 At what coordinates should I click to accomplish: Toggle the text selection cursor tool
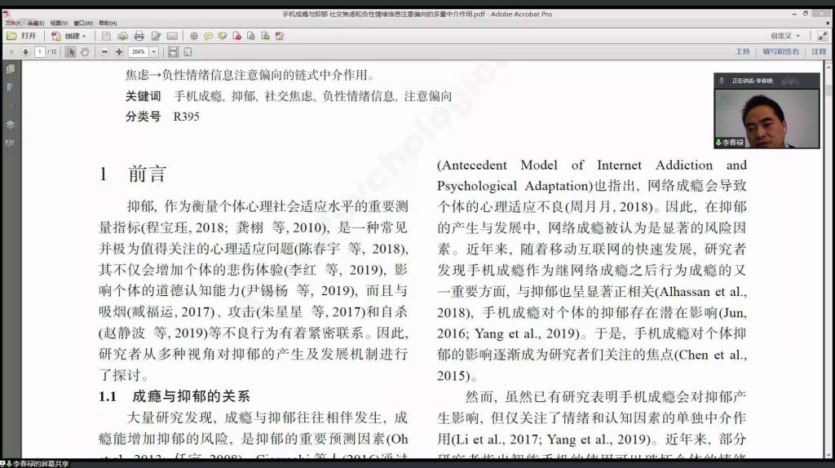70,51
